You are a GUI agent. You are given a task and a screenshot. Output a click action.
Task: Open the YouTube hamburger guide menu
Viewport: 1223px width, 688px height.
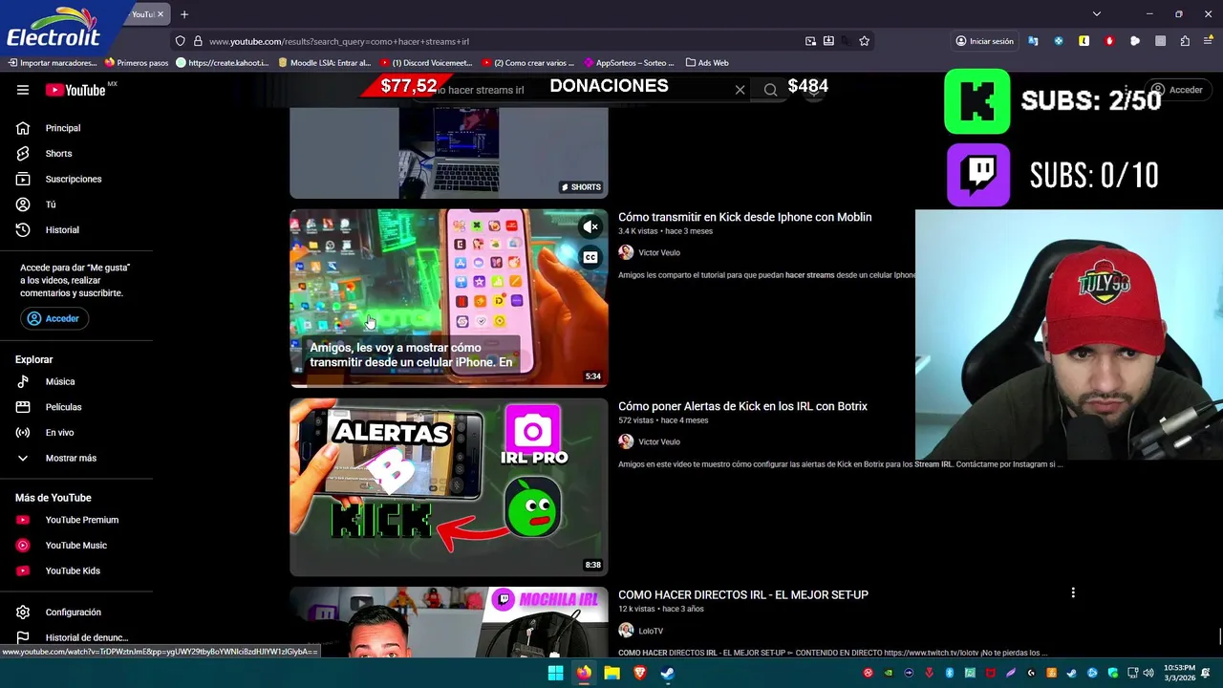tap(23, 90)
